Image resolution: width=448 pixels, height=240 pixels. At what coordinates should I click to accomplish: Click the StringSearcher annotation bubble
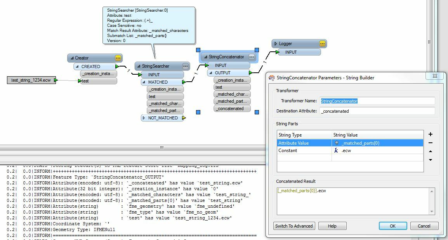pyautogui.click(x=149, y=25)
